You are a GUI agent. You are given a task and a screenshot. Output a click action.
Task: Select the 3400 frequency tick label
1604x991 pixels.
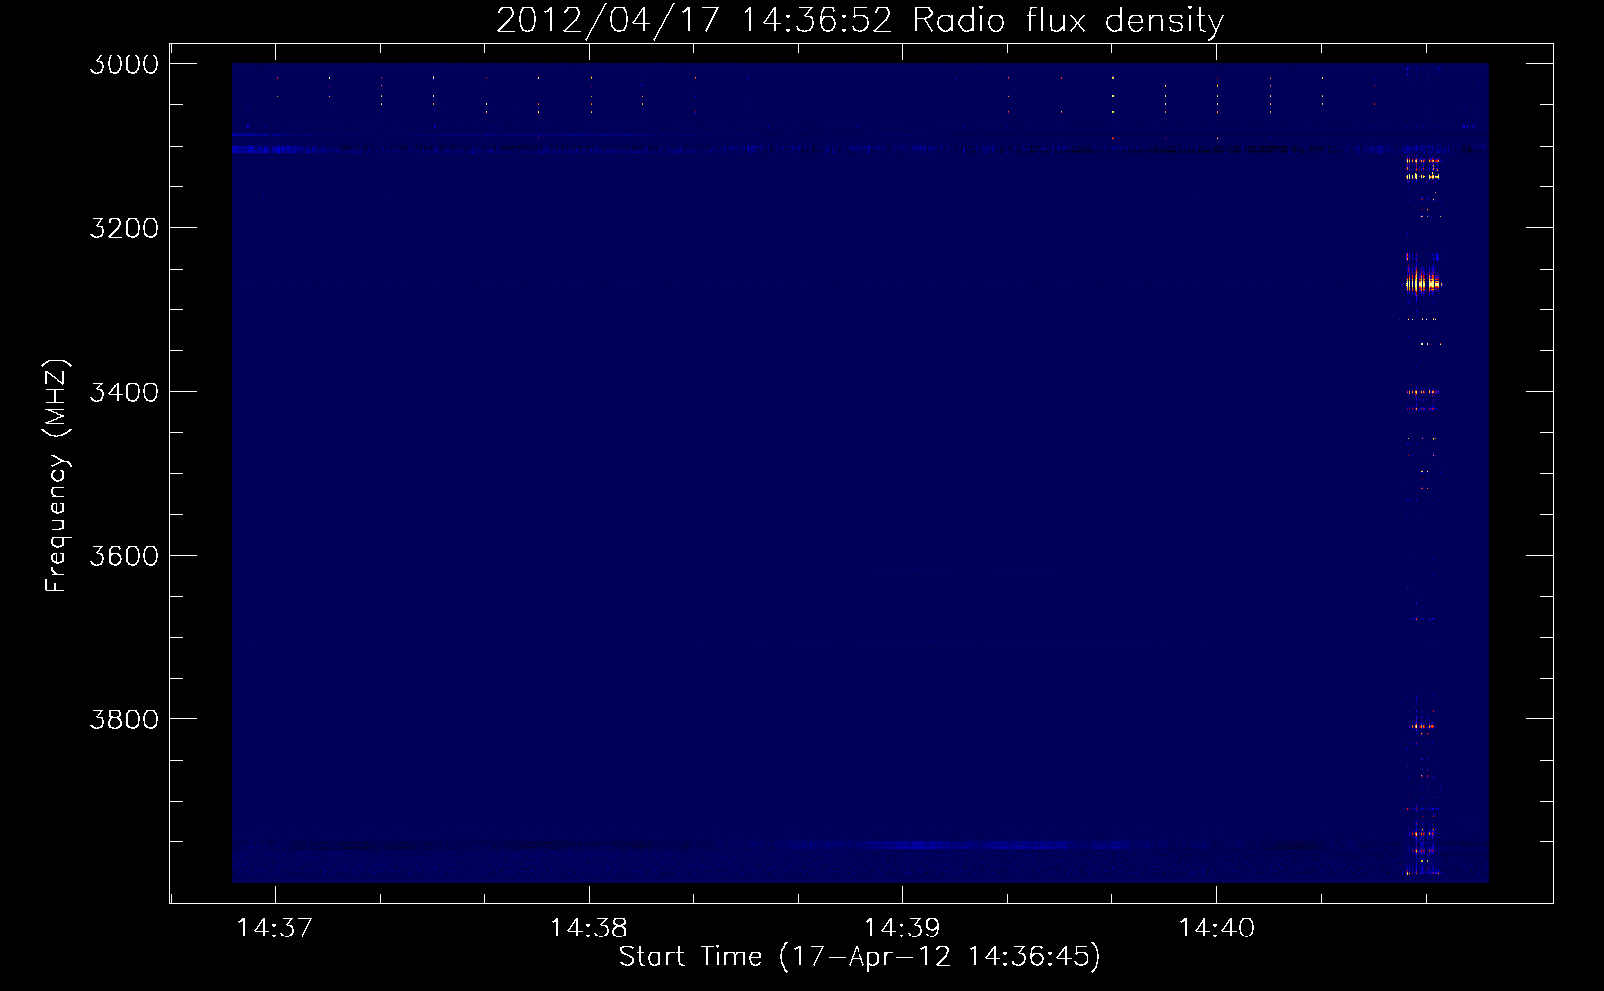pyautogui.click(x=124, y=392)
